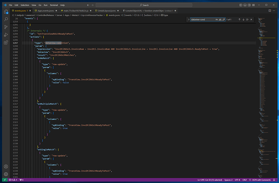Open Customize Layout icon
Image resolution: width=279 pixels, height=183 pixels.
(x=254, y=5)
